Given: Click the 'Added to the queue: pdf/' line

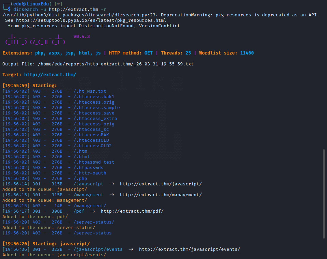Looking at the screenshot, I should coord(35,217).
